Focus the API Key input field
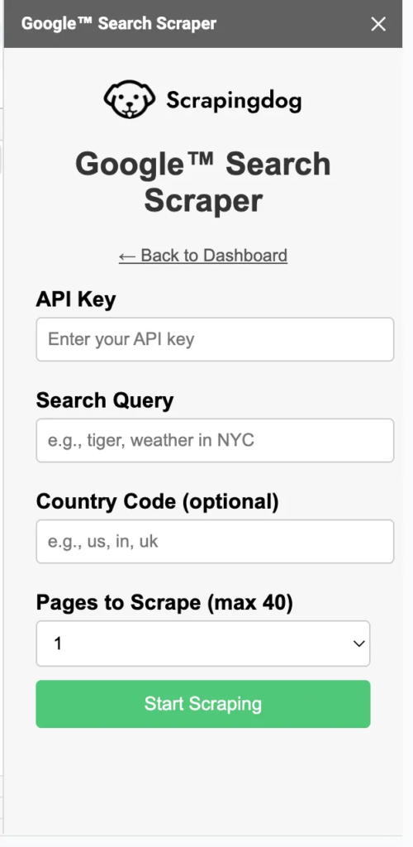 point(215,339)
